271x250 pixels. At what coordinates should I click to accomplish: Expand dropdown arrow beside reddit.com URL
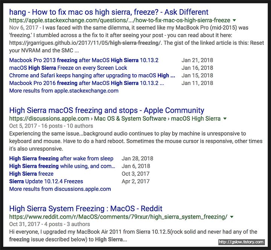(x=232, y=217)
